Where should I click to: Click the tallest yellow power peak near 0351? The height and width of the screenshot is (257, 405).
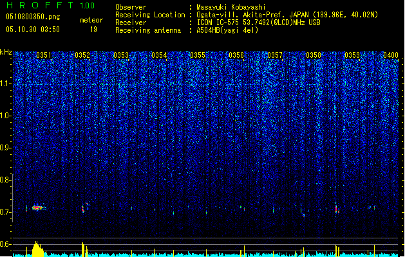click(37, 249)
